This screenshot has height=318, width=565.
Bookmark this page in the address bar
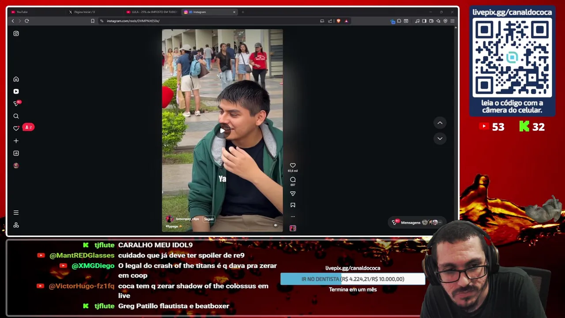(x=93, y=21)
